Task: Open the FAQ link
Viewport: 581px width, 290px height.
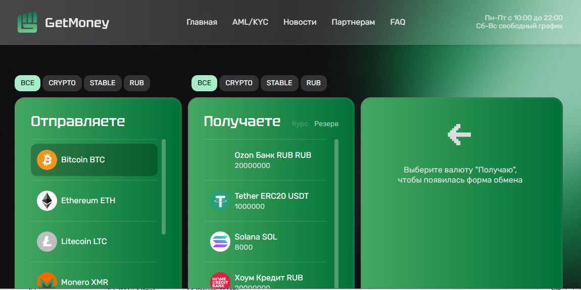Action: point(398,22)
